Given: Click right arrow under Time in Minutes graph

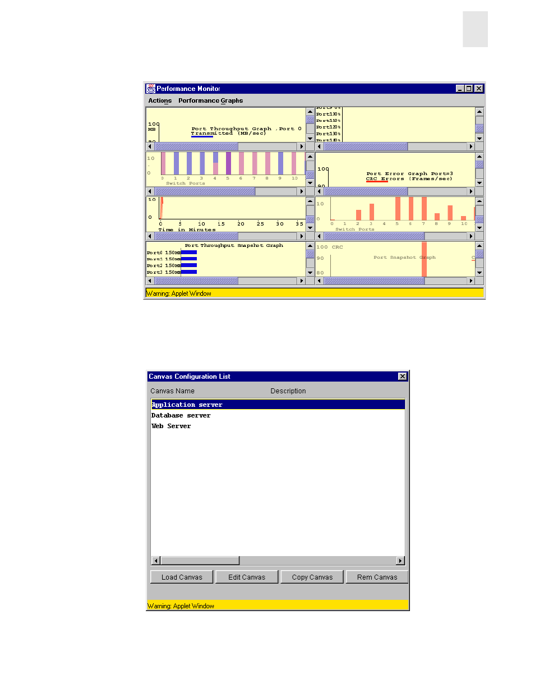Looking at the screenshot, I should (302, 236).
